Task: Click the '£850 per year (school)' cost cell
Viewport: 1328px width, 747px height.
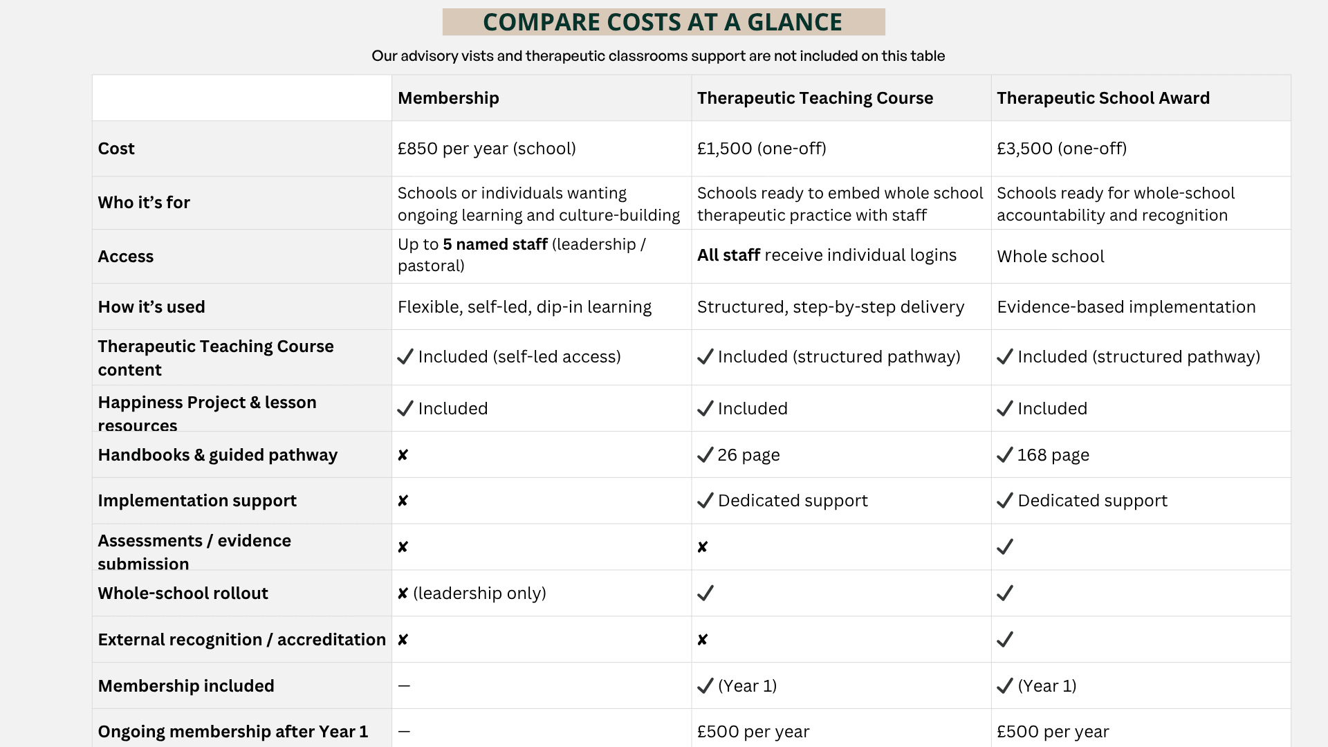Action: point(487,149)
